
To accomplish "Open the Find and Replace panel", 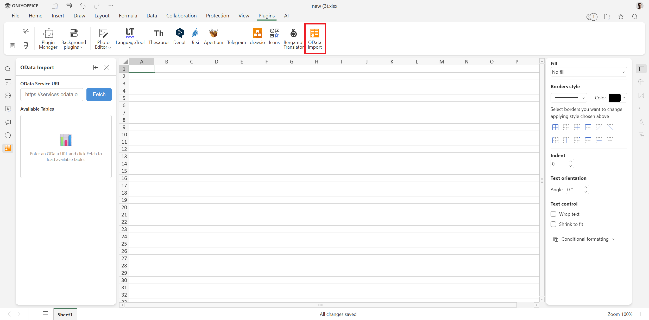I will click(8, 69).
